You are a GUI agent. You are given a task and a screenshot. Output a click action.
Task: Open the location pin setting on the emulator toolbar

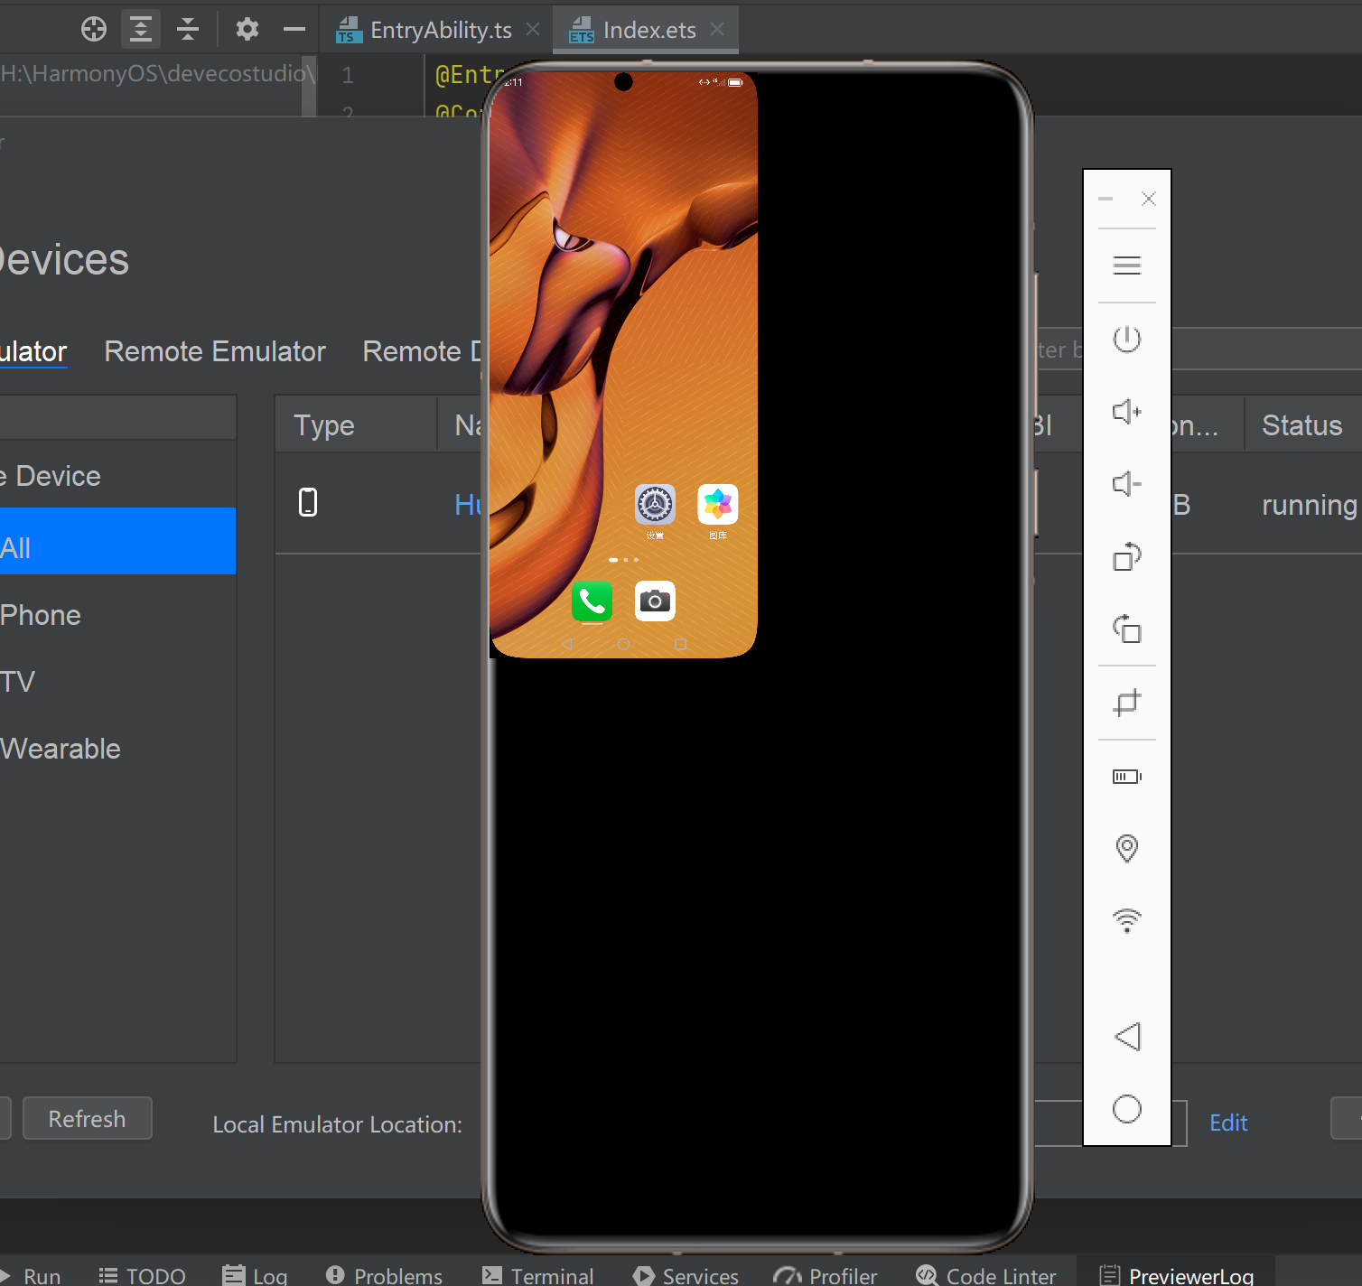point(1127,849)
